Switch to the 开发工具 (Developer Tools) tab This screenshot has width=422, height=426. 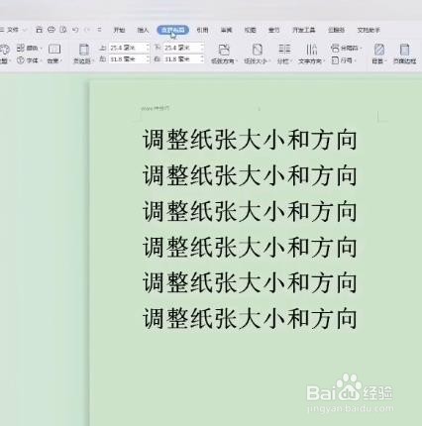click(x=304, y=30)
